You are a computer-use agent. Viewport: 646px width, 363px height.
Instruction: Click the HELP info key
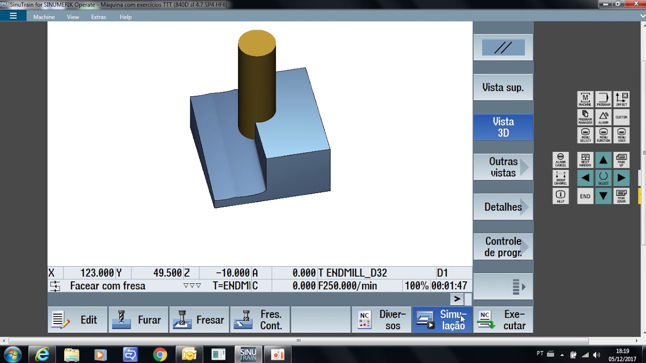tap(560, 196)
